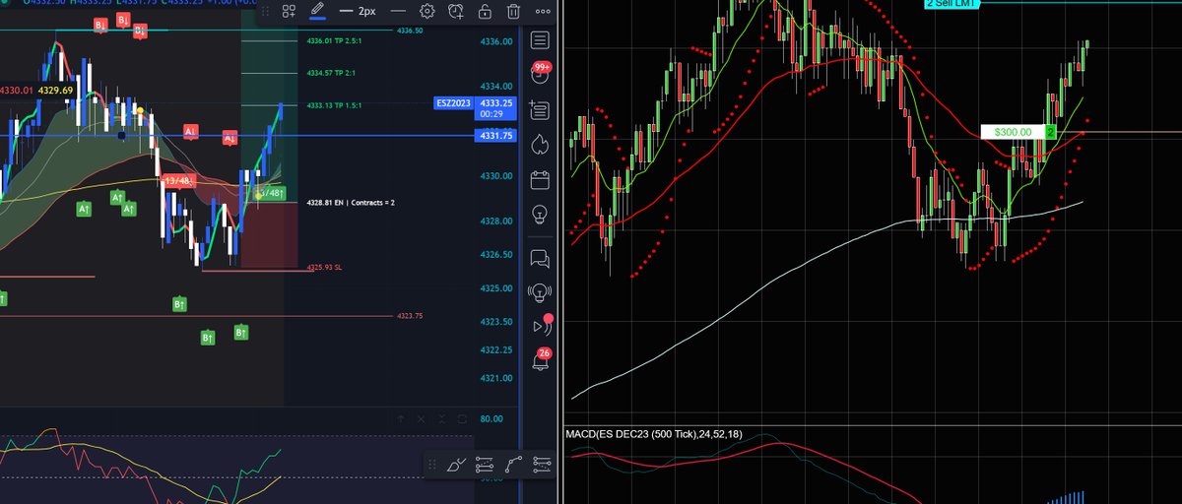The image size is (1182, 504).
Task: Open chats speech bubbles icon
Action: click(x=540, y=258)
